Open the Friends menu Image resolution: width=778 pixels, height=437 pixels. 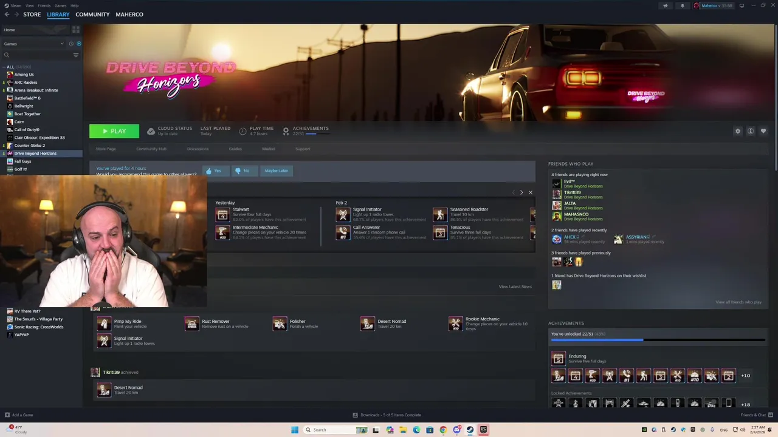click(44, 5)
